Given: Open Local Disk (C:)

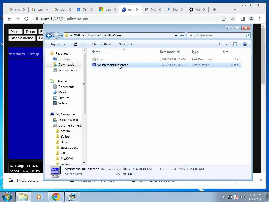Looking at the screenshot, I should [x=65, y=120].
